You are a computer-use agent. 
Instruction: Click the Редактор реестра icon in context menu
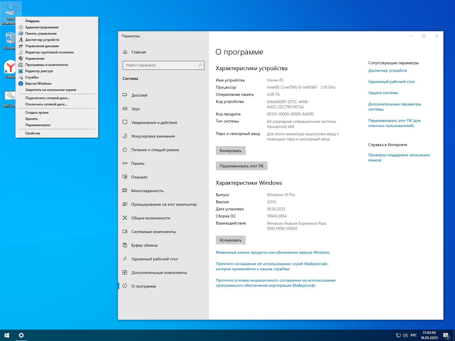click(x=21, y=71)
